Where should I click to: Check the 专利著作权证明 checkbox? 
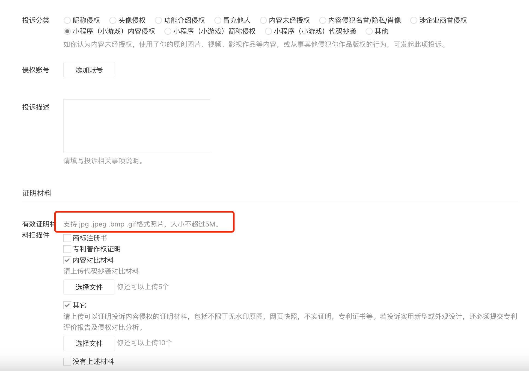click(x=67, y=249)
